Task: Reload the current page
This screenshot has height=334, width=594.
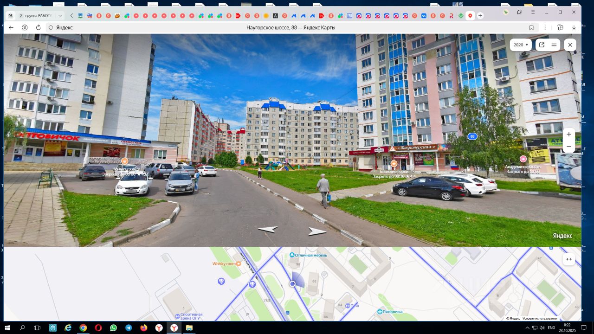Action: pos(38,28)
